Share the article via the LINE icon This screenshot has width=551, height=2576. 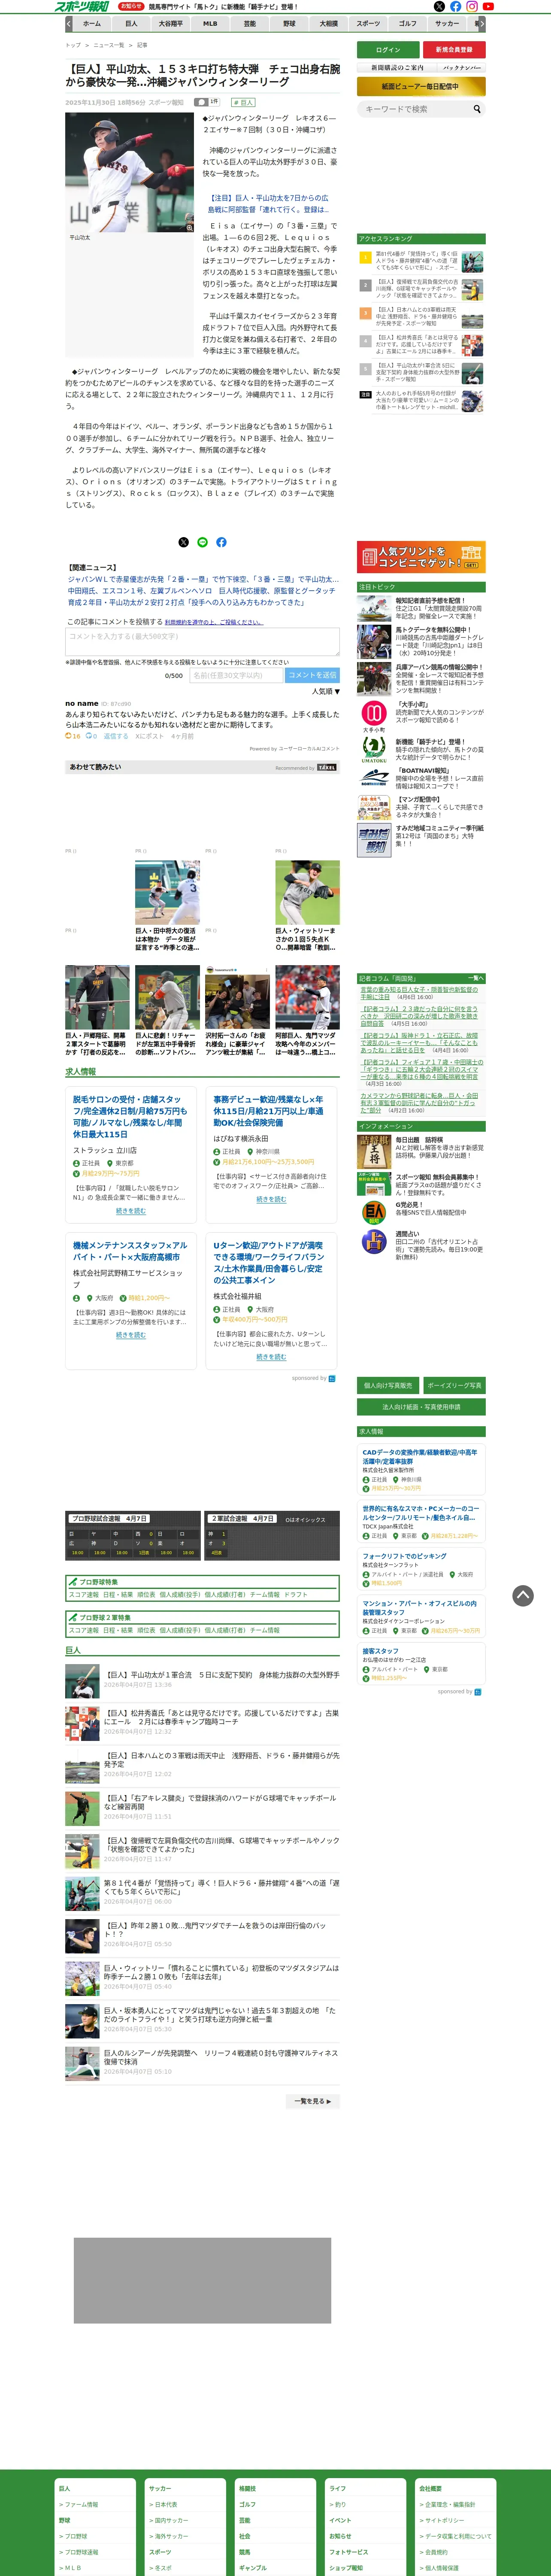click(x=202, y=542)
